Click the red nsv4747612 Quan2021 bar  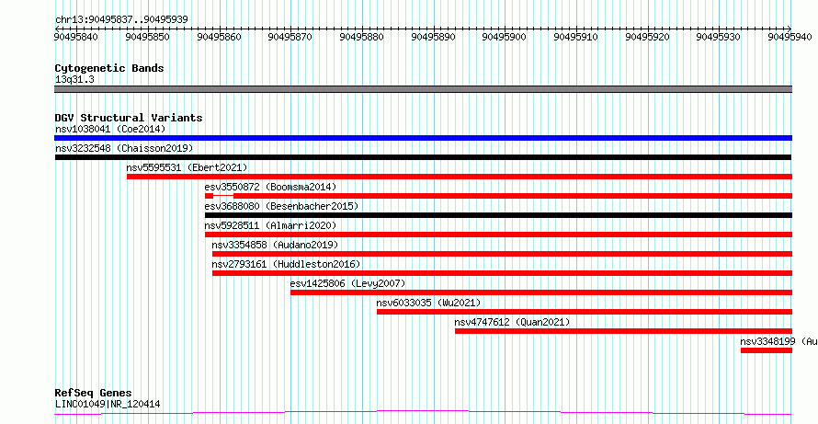623,331
